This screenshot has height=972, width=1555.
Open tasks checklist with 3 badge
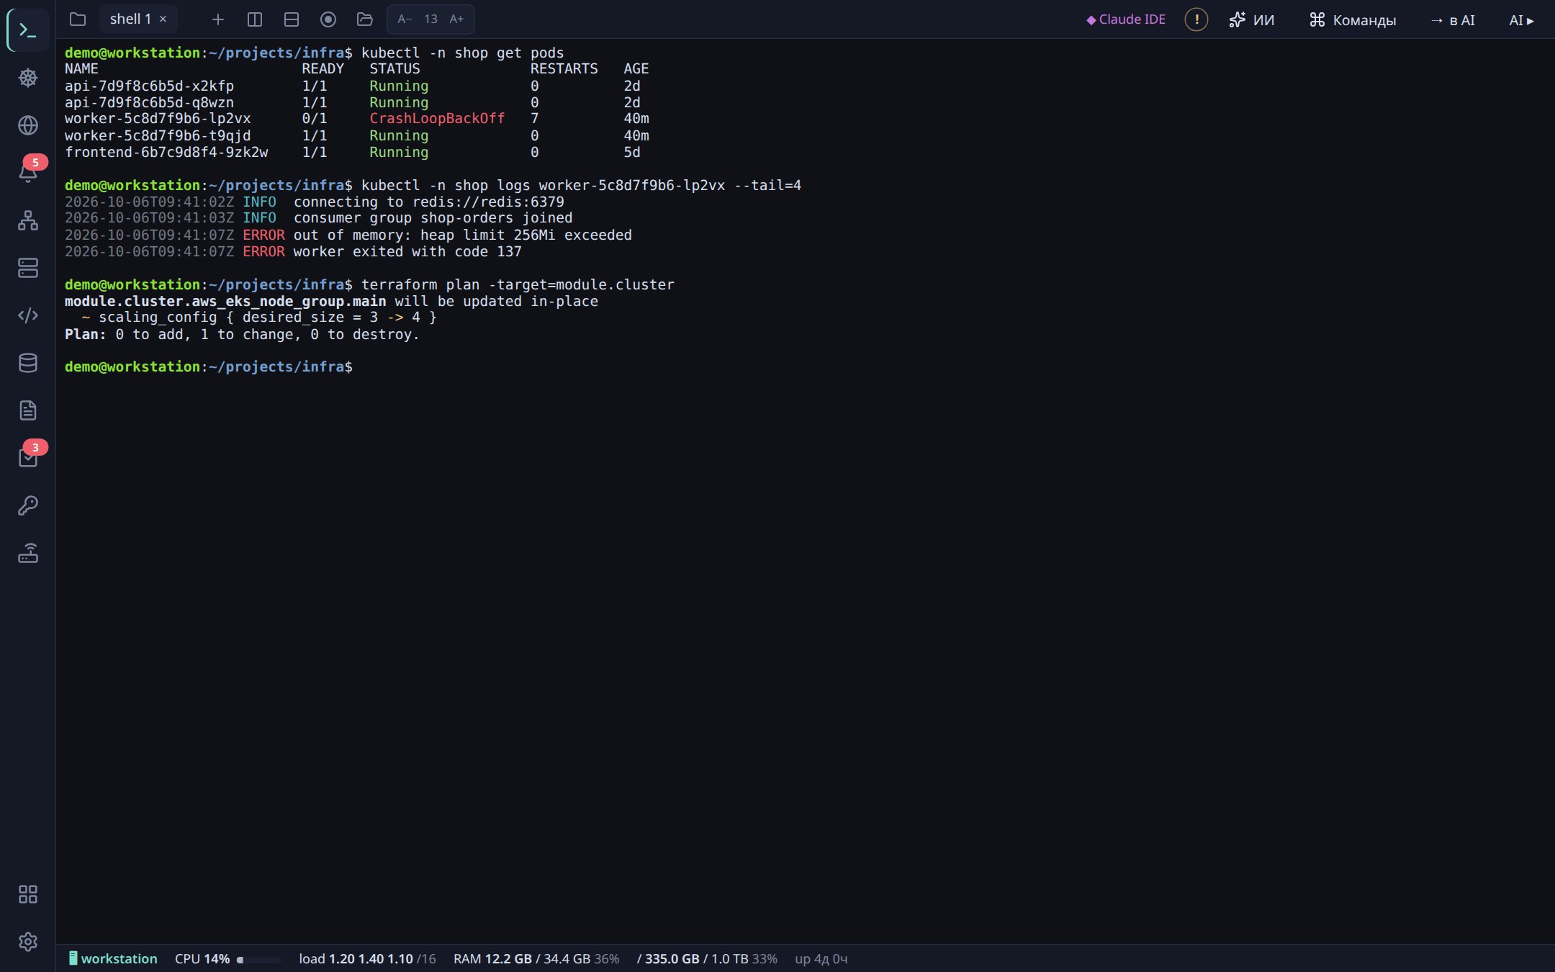[28, 458]
